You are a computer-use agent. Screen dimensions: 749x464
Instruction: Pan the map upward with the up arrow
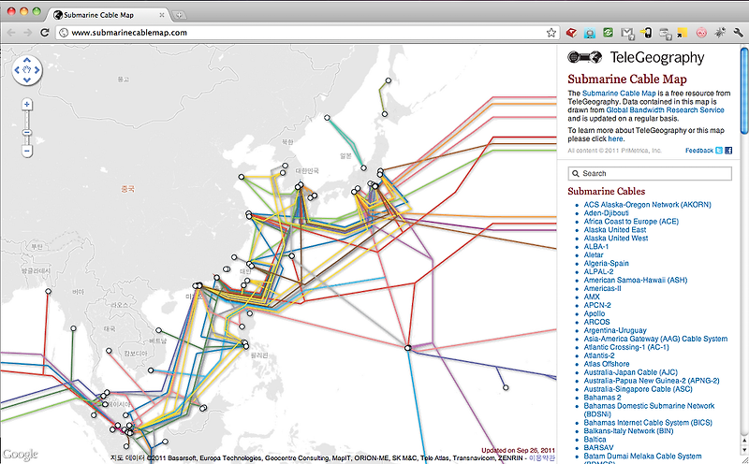pos(27,60)
